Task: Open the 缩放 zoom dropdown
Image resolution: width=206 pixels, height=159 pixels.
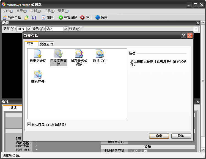Action: [x=29, y=29]
